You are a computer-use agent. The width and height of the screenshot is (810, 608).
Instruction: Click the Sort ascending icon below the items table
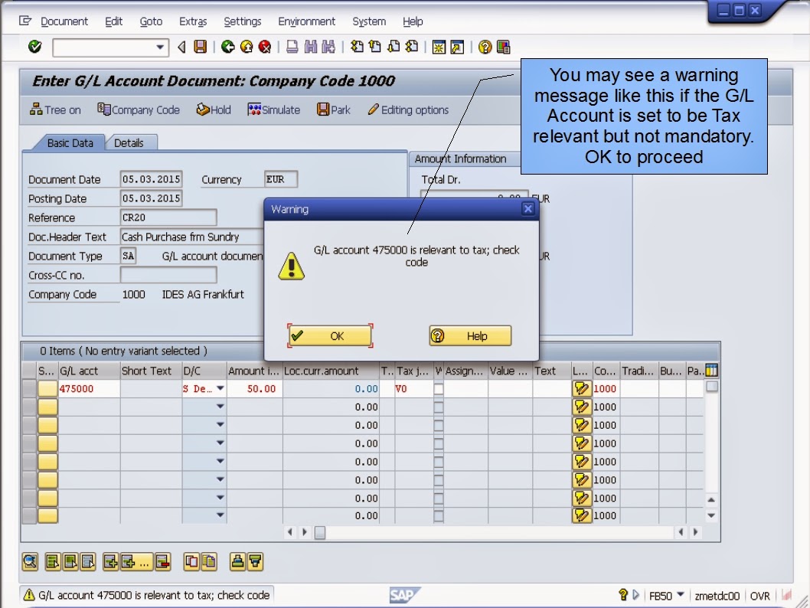240,562
